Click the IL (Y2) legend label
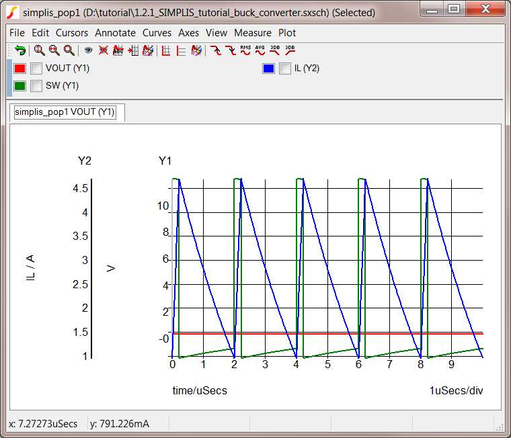The height and width of the screenshot is (438, 511). pos(307,68)
